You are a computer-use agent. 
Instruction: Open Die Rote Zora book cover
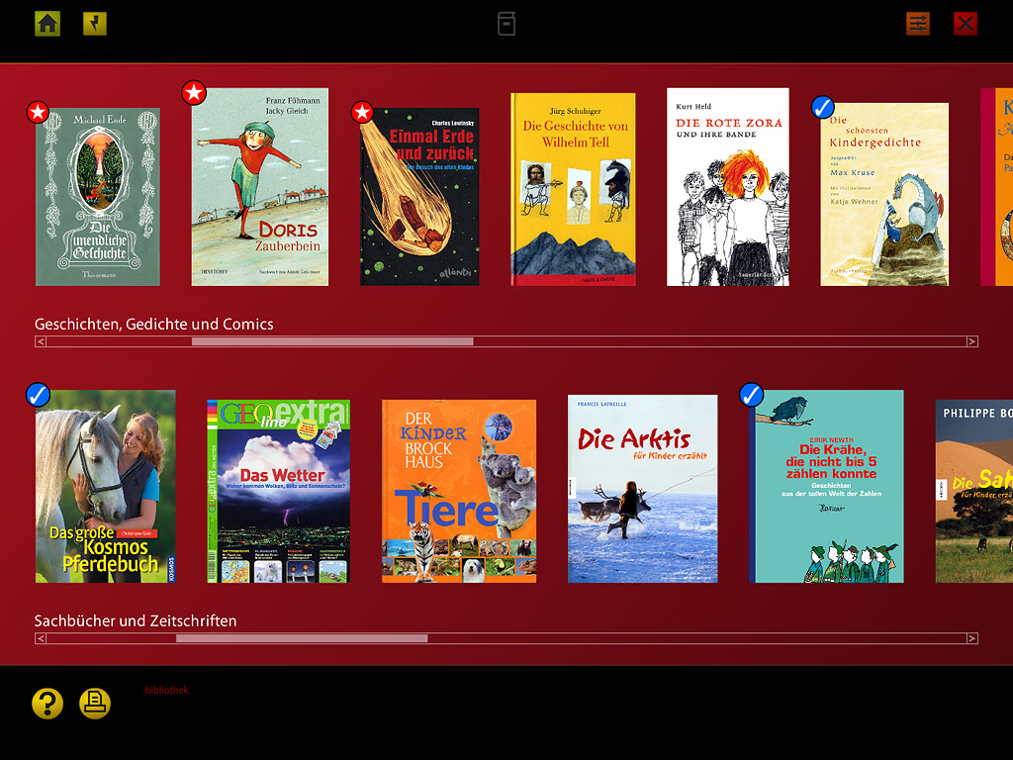click(727, 187)
